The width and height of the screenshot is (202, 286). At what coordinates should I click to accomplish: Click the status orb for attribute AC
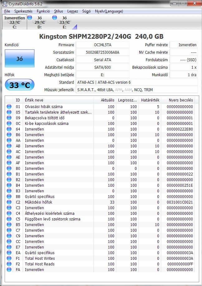click(x=9, y=151)
